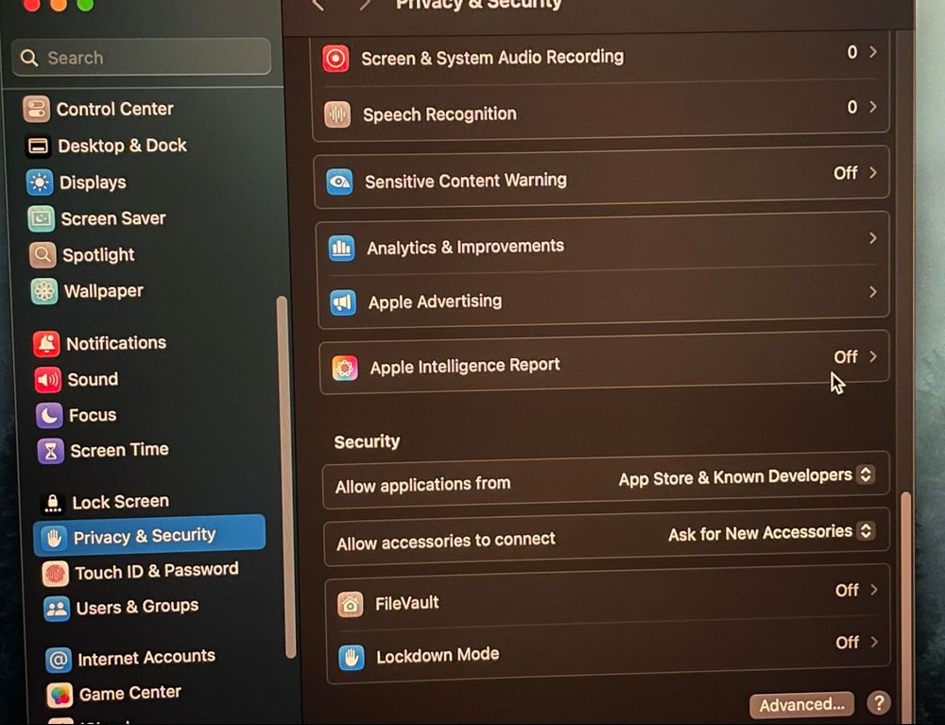Click the Security section heading
Image resolution: width=945 pixels, height=725 pixels.
coord(367,441)
